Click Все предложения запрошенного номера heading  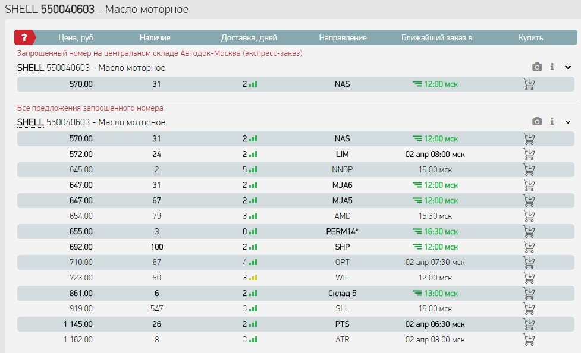pos(90,108)
